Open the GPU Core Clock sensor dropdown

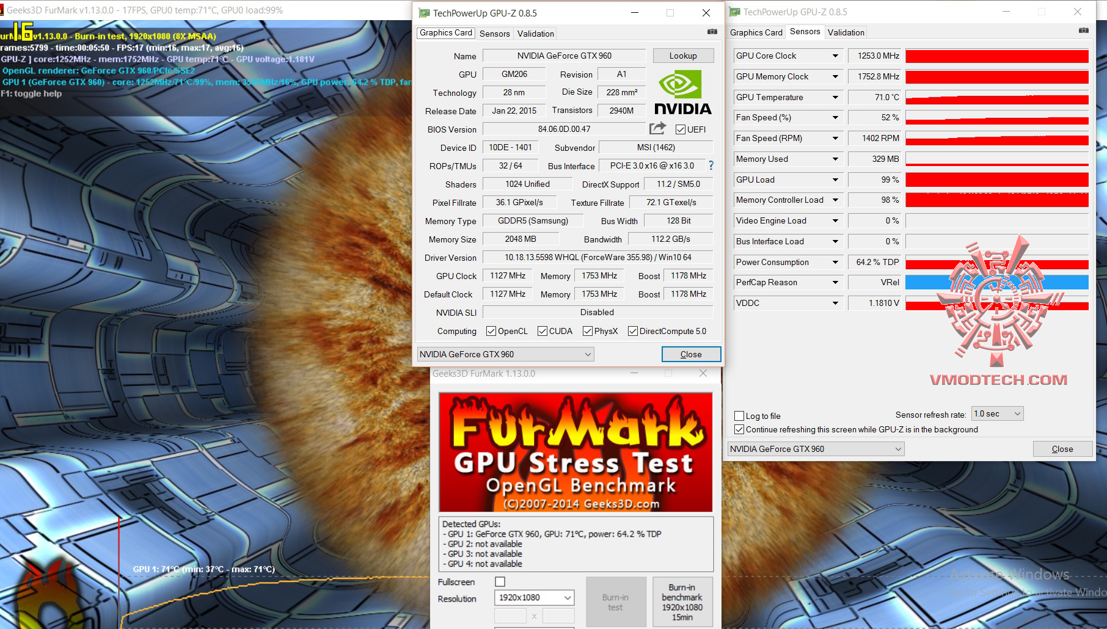pyautogui.click(x=835, y=56)
